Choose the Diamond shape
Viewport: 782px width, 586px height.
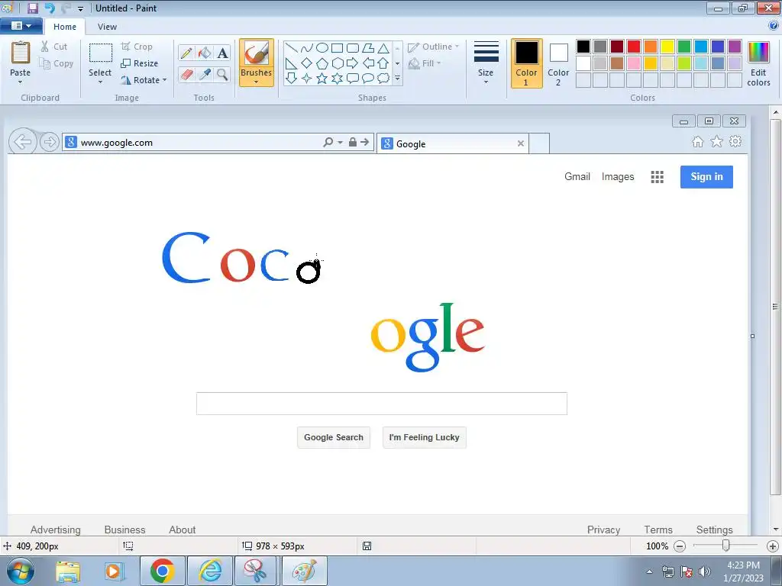(307, 63)
